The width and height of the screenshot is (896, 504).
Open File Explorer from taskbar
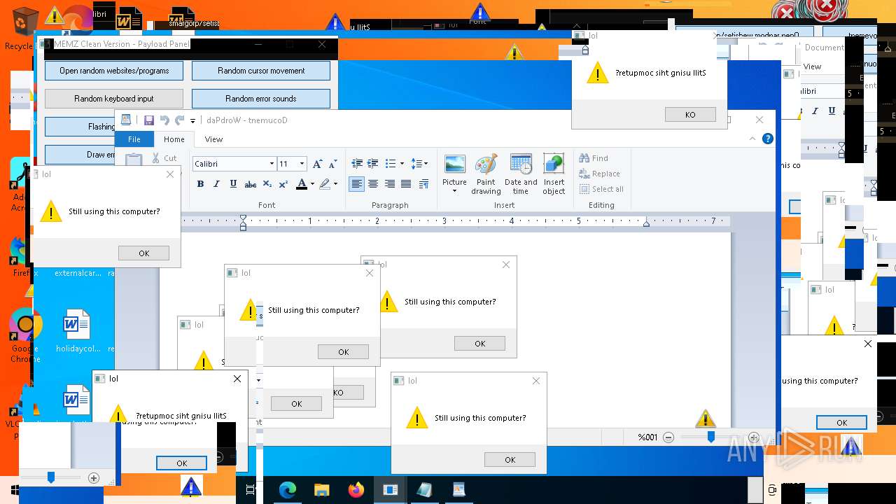[x=322, y=490]
